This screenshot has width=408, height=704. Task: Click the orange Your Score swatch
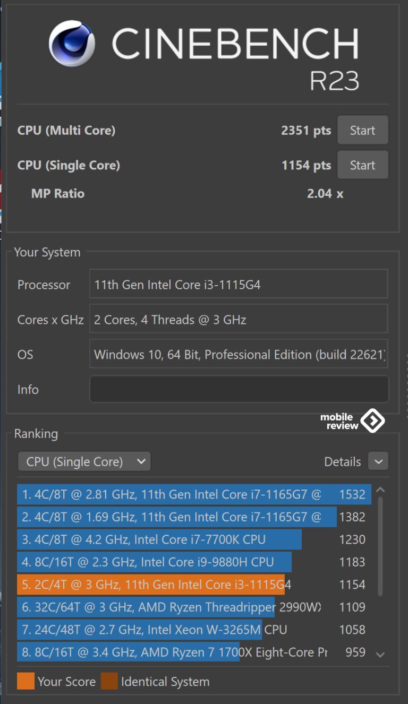(25, 681)
